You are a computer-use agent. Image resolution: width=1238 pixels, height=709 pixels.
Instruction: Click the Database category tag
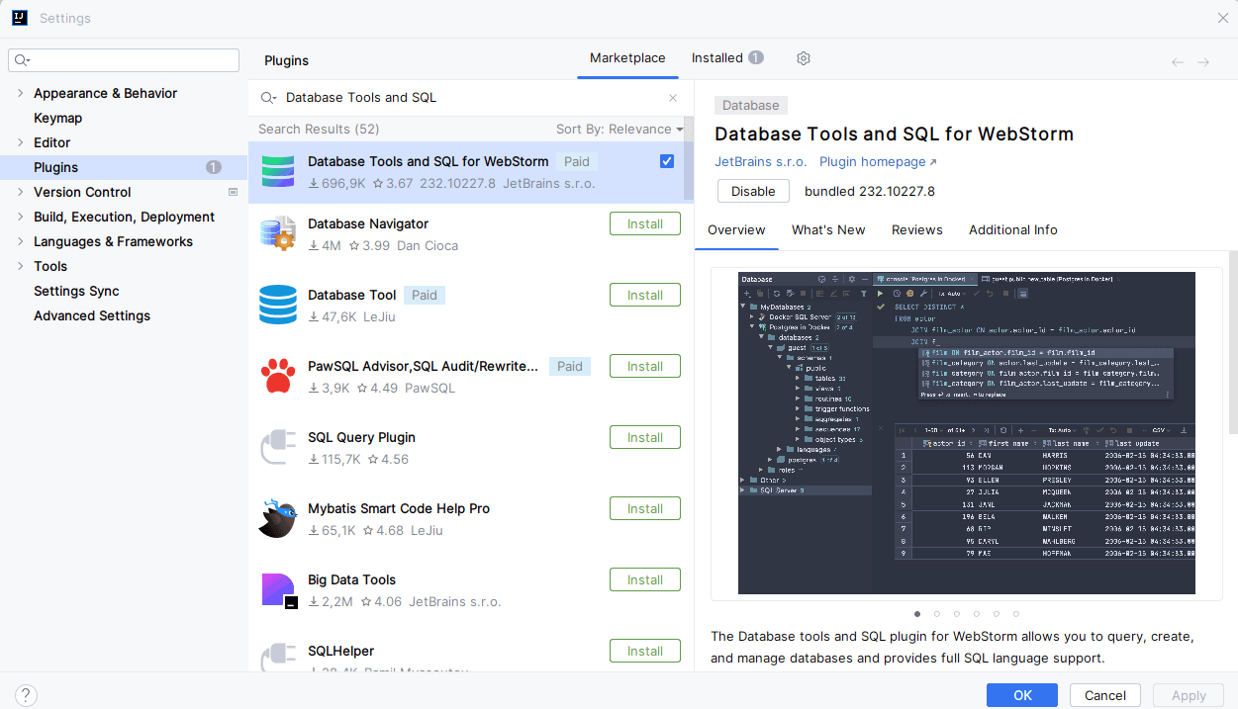click(x=751, y=106)
